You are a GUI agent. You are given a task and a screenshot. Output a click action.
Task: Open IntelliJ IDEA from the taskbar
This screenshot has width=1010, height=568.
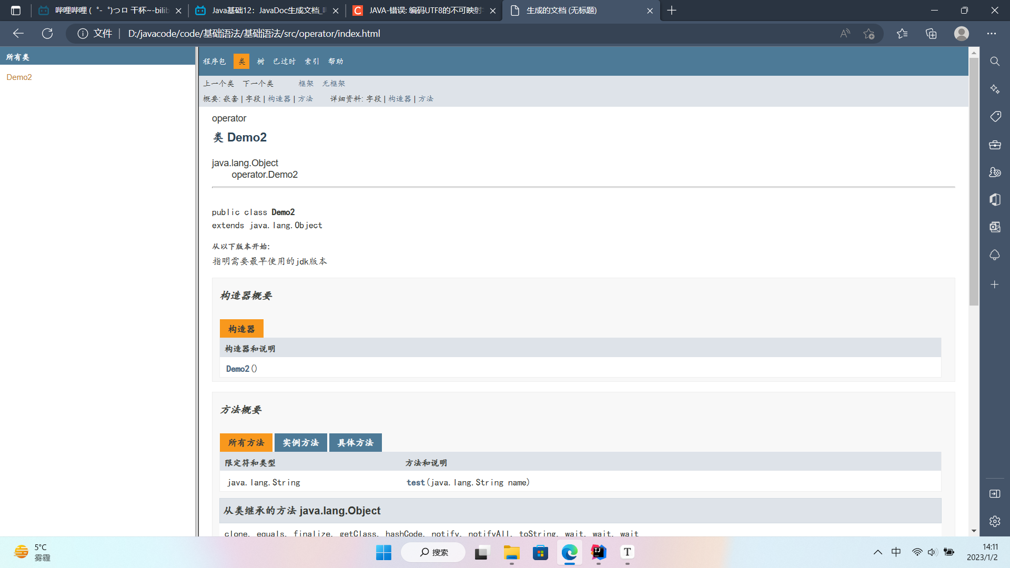click(x=598, y=552)
